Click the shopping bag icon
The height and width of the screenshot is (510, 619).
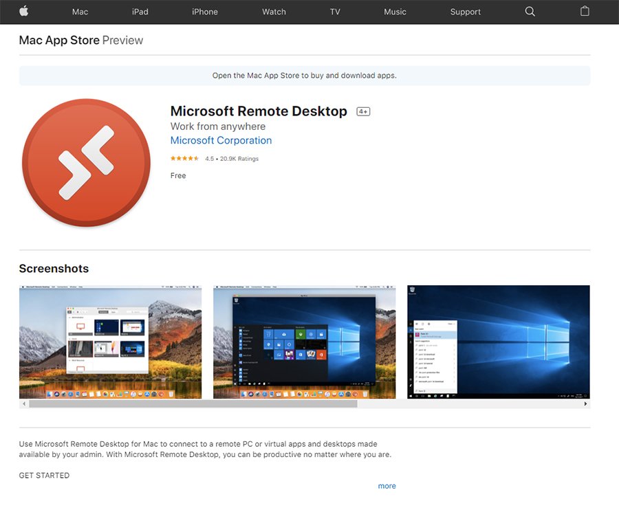[x=585, y=11]
